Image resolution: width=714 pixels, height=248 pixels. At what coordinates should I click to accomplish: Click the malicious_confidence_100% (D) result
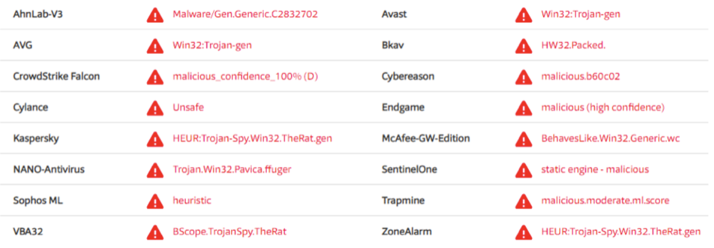coord(245,76)
